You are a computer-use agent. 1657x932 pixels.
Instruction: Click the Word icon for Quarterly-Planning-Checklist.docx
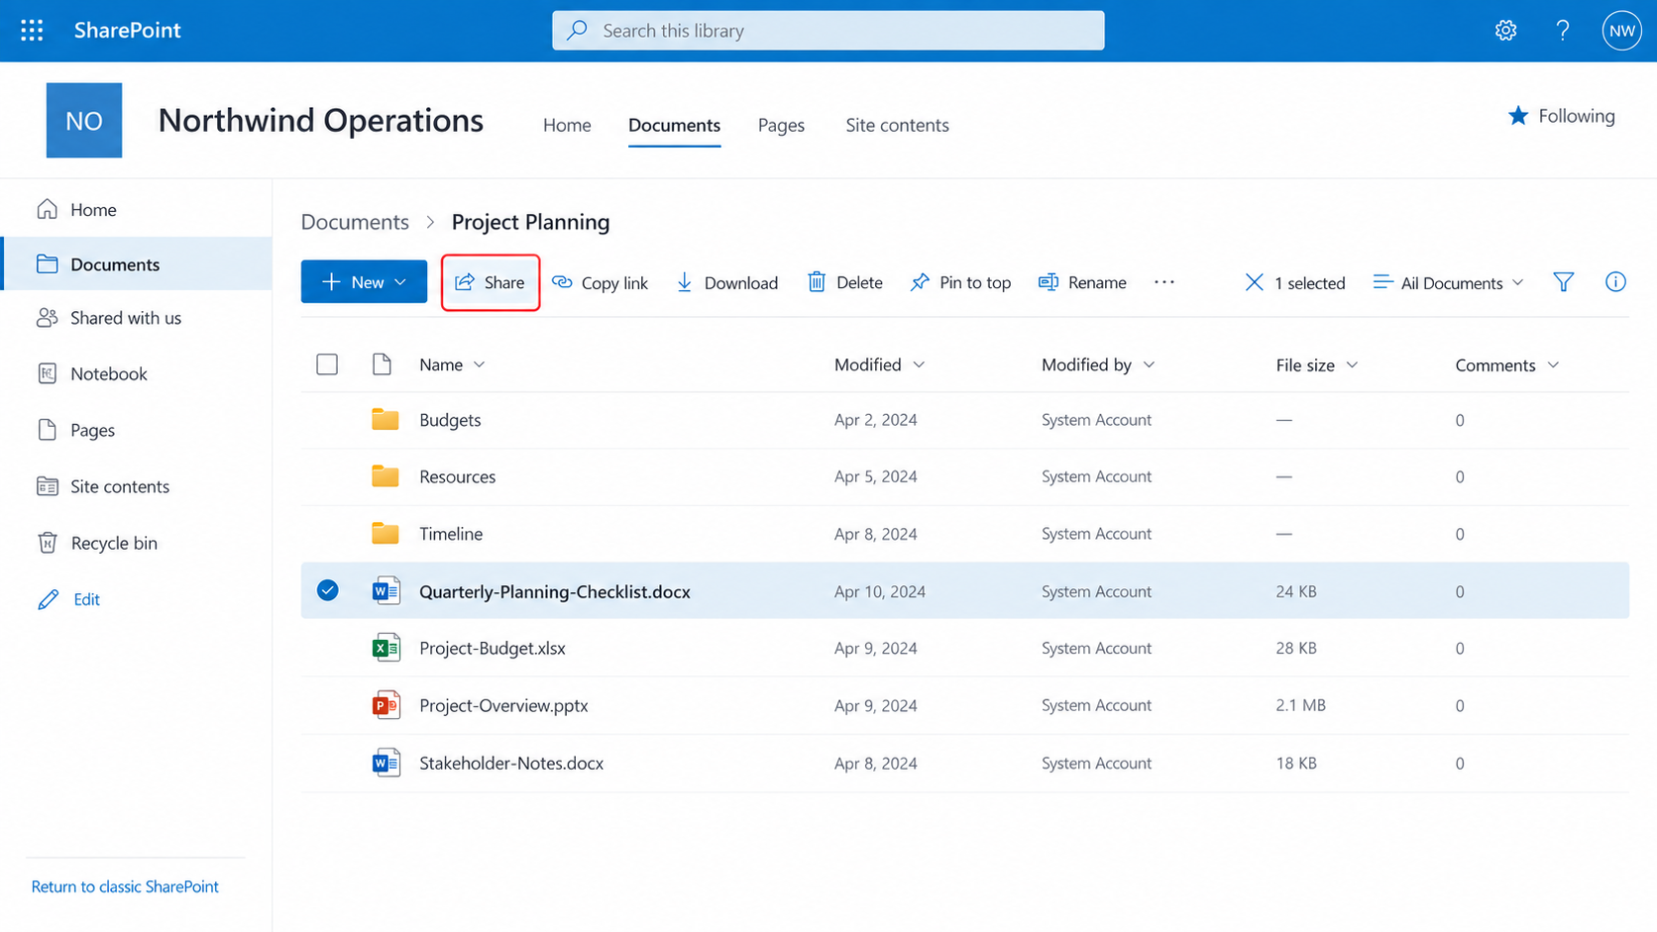click(x=386, y=591)
